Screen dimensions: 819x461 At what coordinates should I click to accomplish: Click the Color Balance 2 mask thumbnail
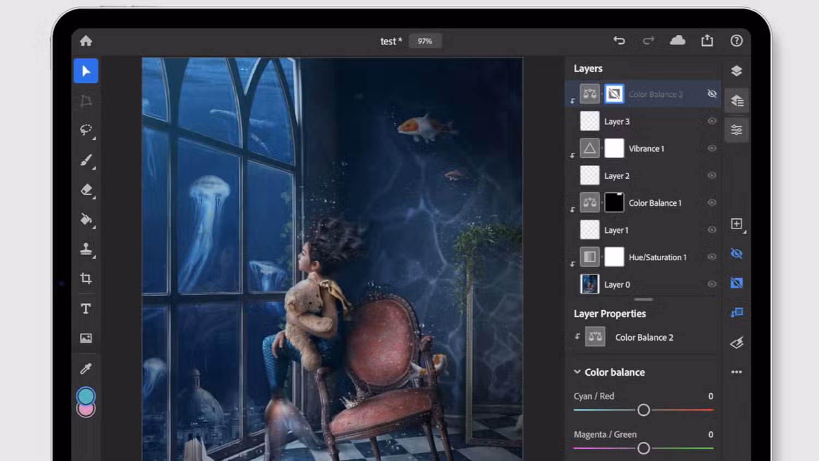click(614, 94)
